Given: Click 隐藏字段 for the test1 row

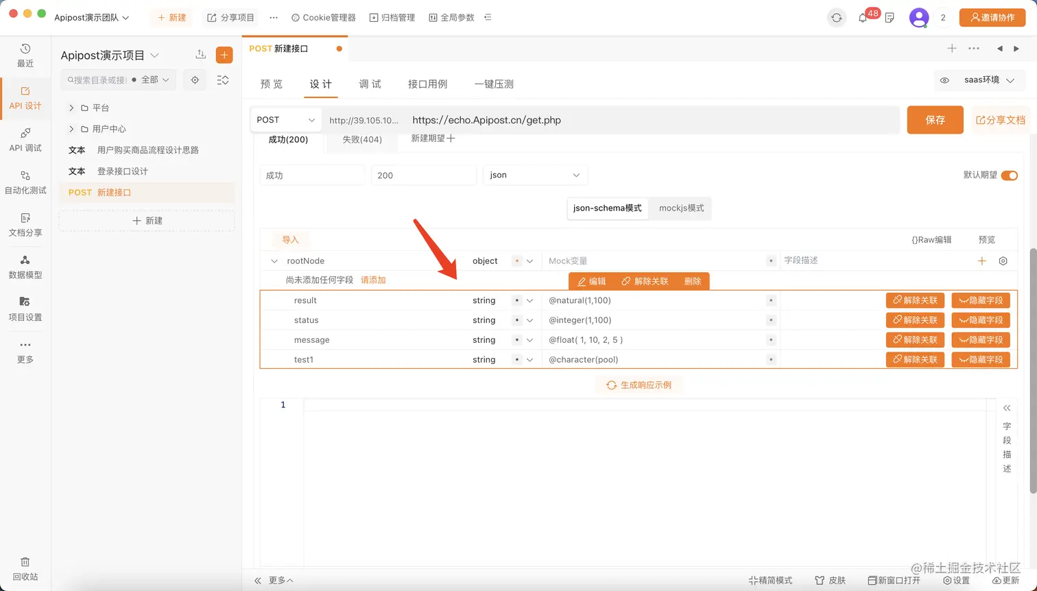Looking at the screenshot, I should point(981,360).
